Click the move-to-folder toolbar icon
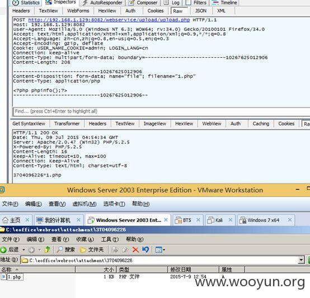Image resolution: width=310 pixels, height=298 pixels. [x=115, y=250]
